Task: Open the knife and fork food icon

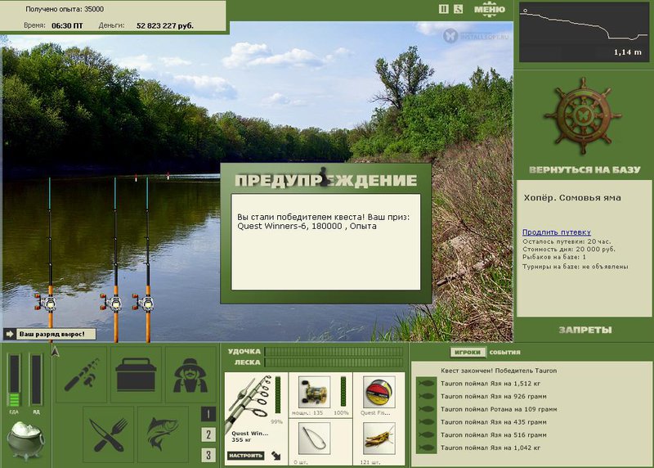Action: coord(109,434)
